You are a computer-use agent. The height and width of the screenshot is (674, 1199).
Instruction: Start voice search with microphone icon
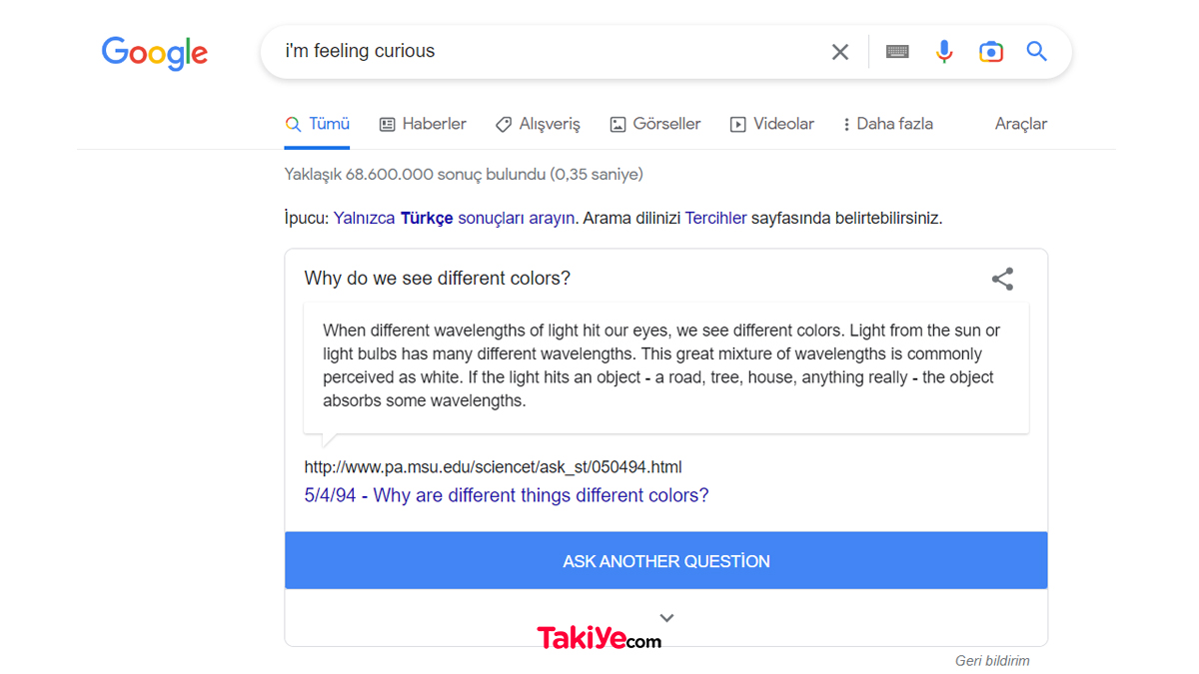(x=944, y=52)
